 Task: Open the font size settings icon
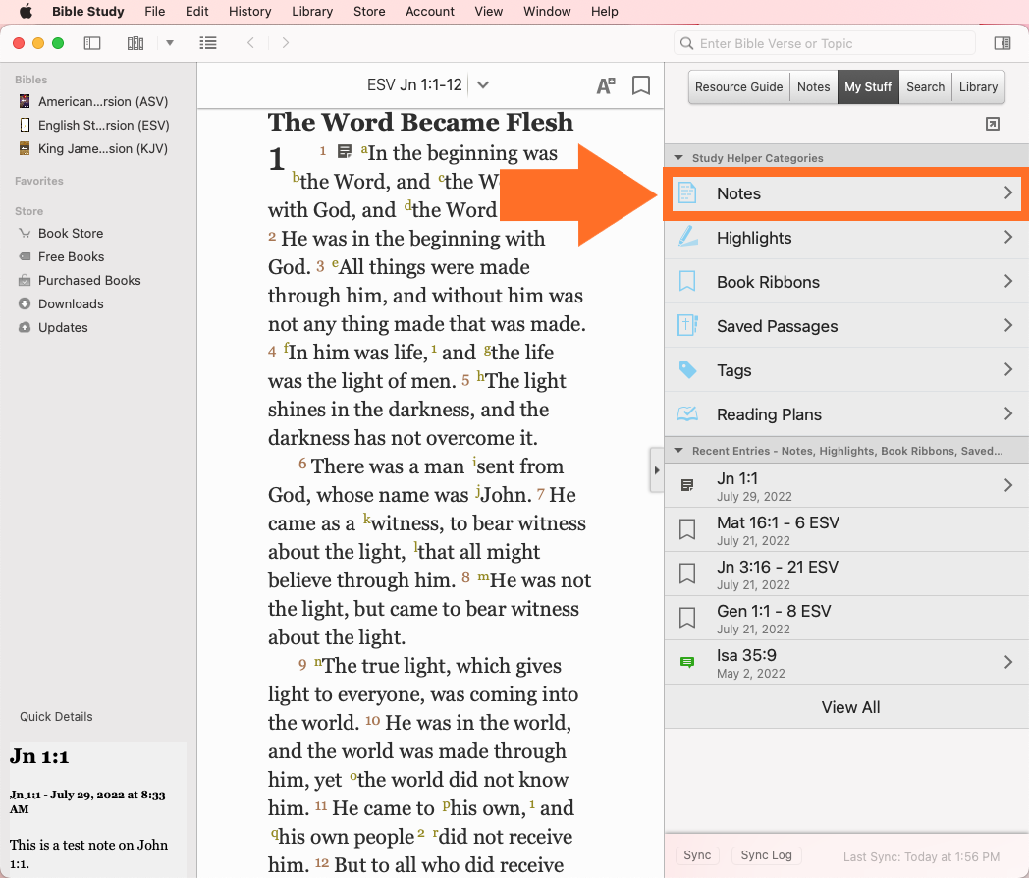[606, 85]
